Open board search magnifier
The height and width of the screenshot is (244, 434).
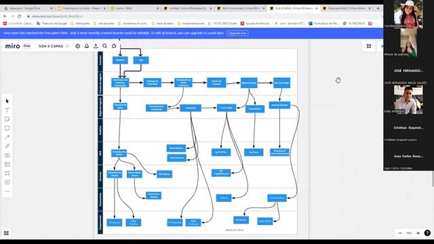pos(104,46)
